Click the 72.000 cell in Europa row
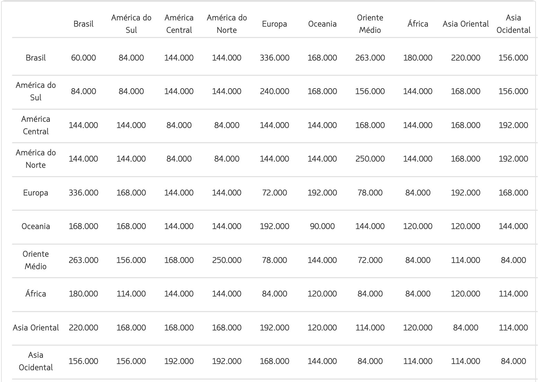Image resolution: width=538 pixels, height=382 pixels. [x=275, y=193]
